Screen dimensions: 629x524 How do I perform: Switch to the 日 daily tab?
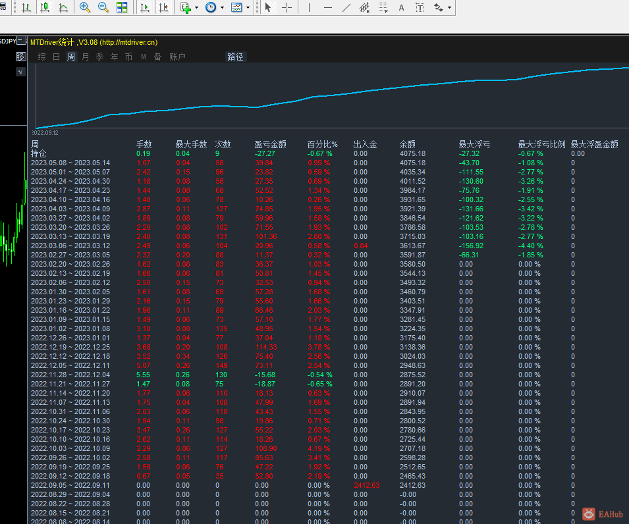point(56,57)
